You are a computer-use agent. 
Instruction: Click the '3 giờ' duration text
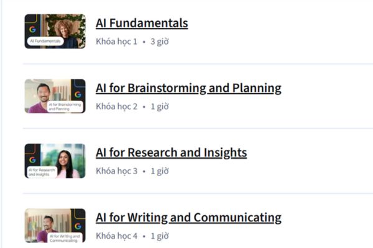point(159,42)
